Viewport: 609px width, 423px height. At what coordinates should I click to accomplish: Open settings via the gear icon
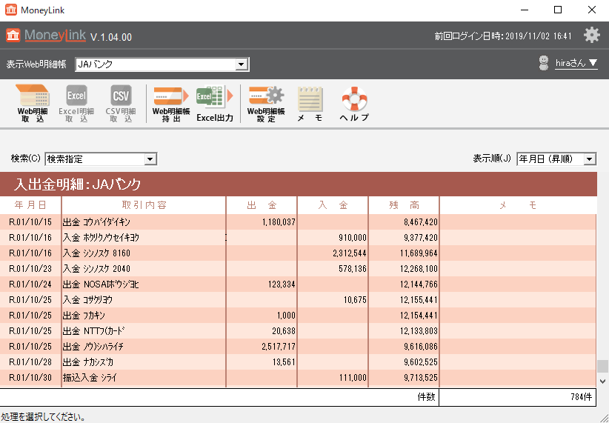pyautogui.click(x=591, y=36)
